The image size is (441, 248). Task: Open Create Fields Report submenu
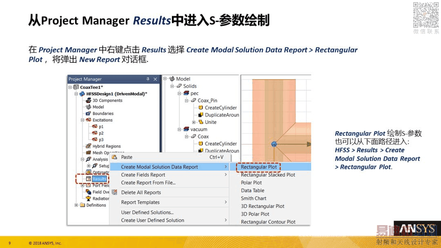click(169, 175)
